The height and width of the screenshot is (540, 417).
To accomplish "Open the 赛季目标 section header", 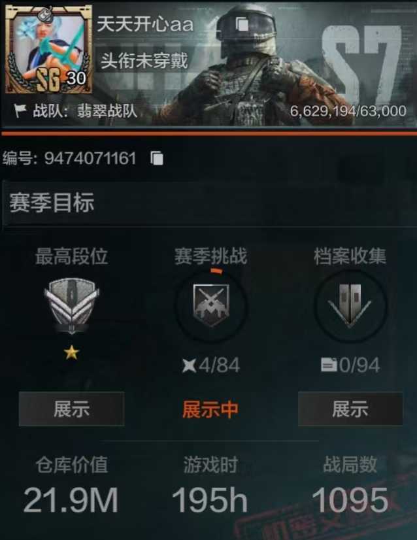I will coord(52,203).
